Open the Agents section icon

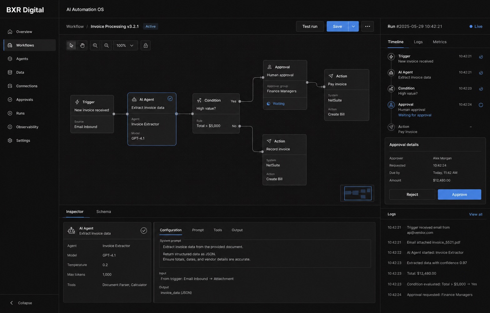pyautogui.click(x=10, y=59)
